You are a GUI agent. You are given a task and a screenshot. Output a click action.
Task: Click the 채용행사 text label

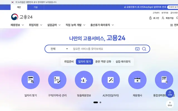(137, 95)
